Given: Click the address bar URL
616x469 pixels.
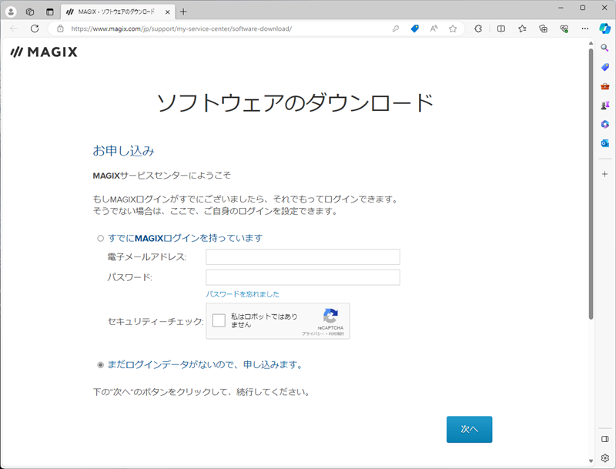Looking at the screenshot, I should pyautogui.click(x=181, y=28).
